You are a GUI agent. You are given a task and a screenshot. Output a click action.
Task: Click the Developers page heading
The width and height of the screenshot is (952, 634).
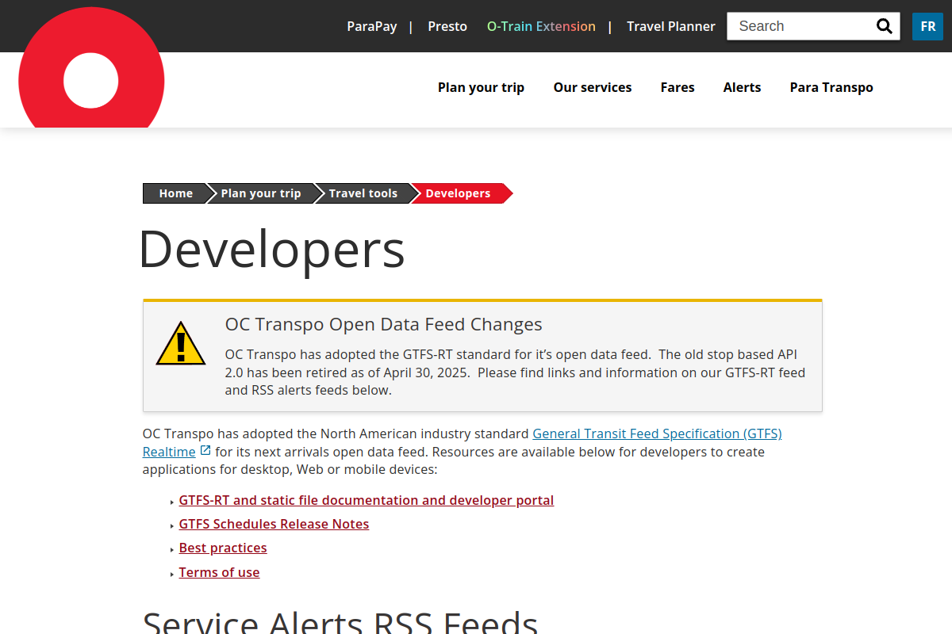[272, 249]
